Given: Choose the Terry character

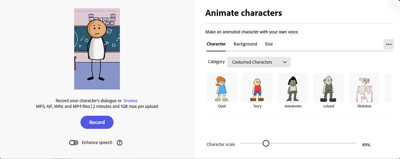Looking at the screenshot, I should click(257, 88).
